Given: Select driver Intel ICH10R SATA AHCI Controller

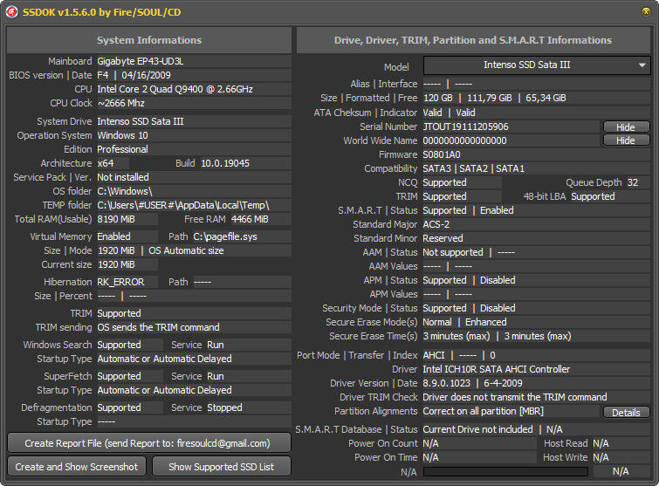Looking at the screenshot, I should point(496,369).
